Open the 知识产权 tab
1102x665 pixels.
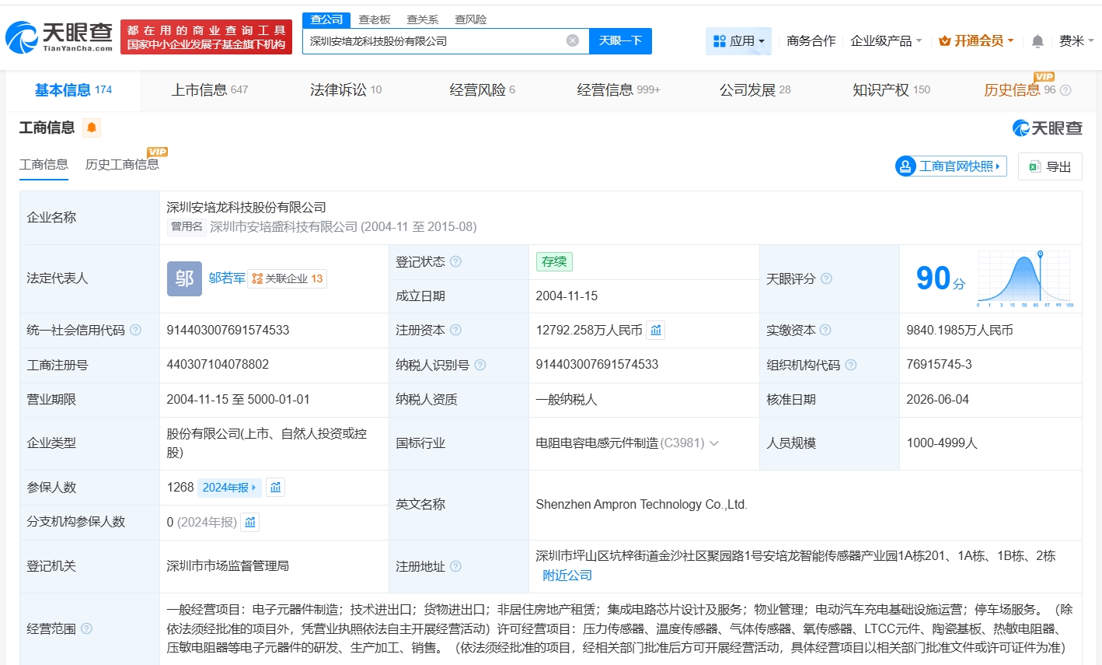(891, 90)
